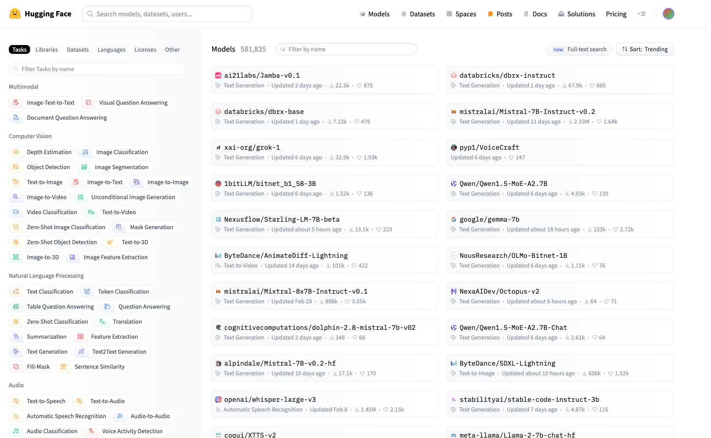Click the Depth Estimation task icon

(16, 152)
